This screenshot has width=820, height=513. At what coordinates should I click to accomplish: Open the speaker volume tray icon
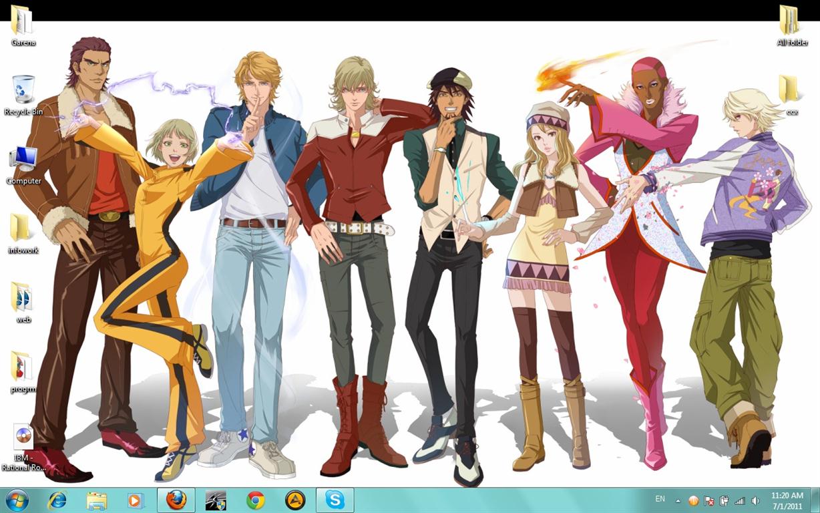pyautogui.click(x=755, y=500)
